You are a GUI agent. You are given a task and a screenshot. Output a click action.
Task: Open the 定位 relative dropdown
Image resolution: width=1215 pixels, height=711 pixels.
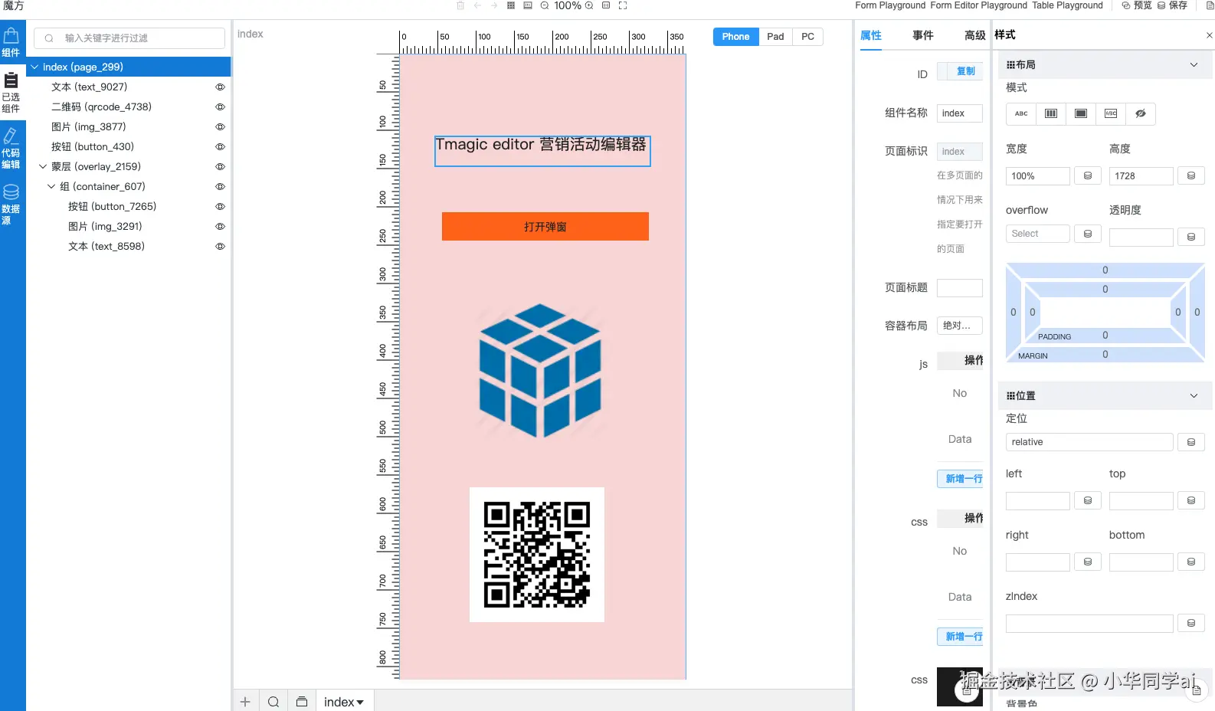[x=1089, y=442]
